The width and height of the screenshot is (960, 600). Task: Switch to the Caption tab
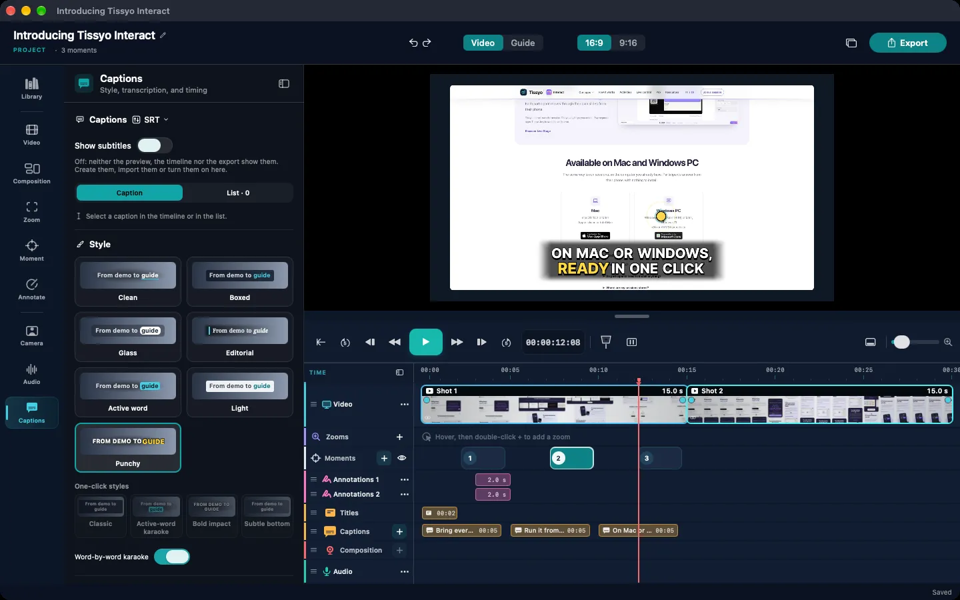coord(129,193)
